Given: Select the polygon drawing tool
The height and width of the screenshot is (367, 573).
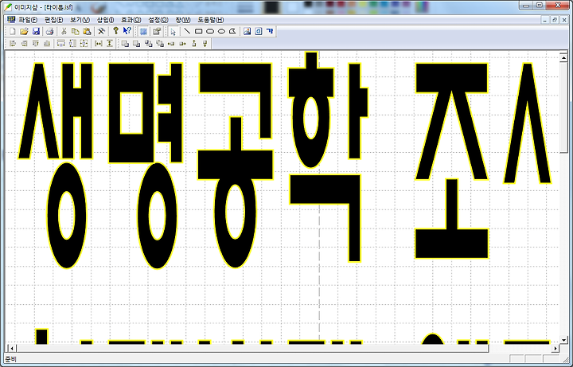Looking at the screenshot, I should (x=232, y=31).
